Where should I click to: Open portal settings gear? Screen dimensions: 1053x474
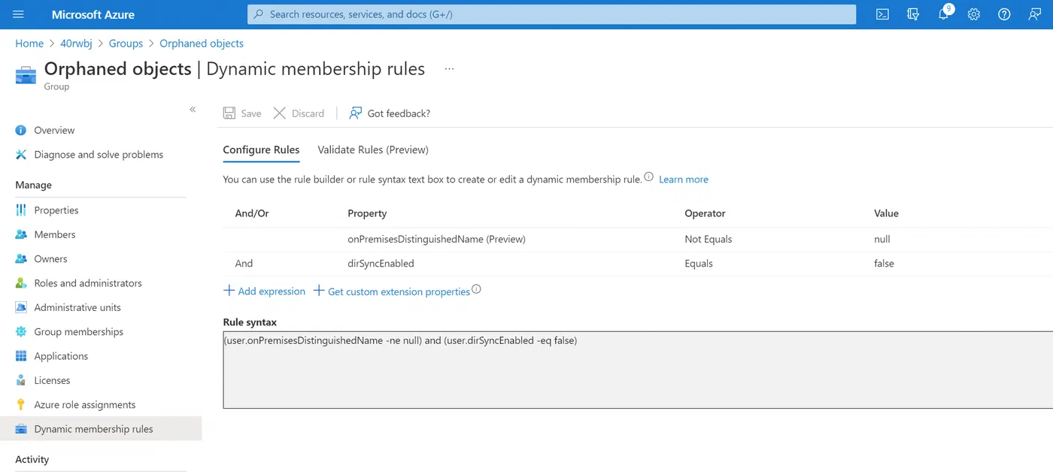(974, 14)
